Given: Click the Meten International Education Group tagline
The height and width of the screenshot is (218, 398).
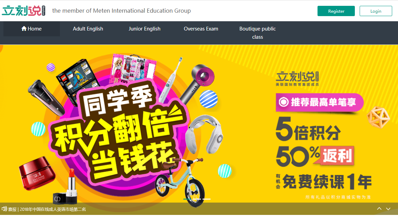Looking at the screenshot, I should (x=121, y=11).
